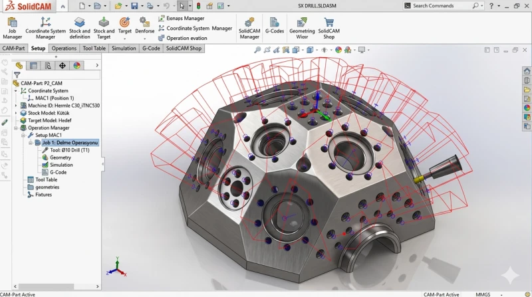
Task: Select G-Code under Job 1
Action: pyautogui.click(x=55, y=172)
